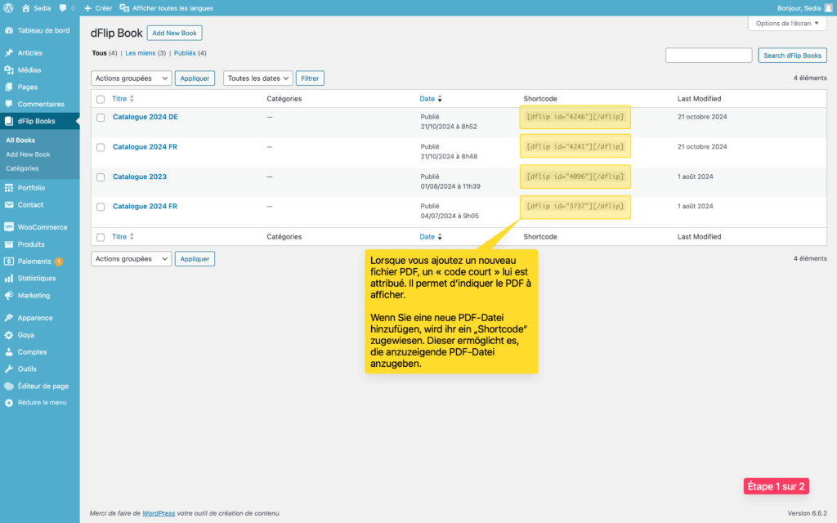Open Catégories in dFlip Books submenu
Screen dimensions: 837x523
point(22,168)
